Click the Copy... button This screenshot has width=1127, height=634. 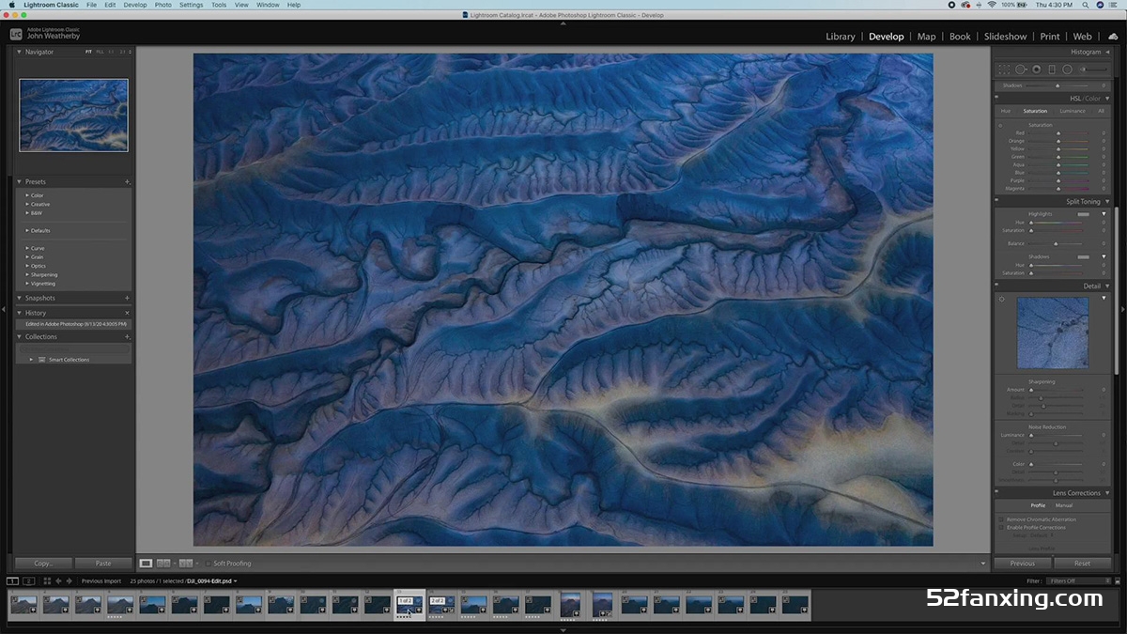[x=43, y=564]
